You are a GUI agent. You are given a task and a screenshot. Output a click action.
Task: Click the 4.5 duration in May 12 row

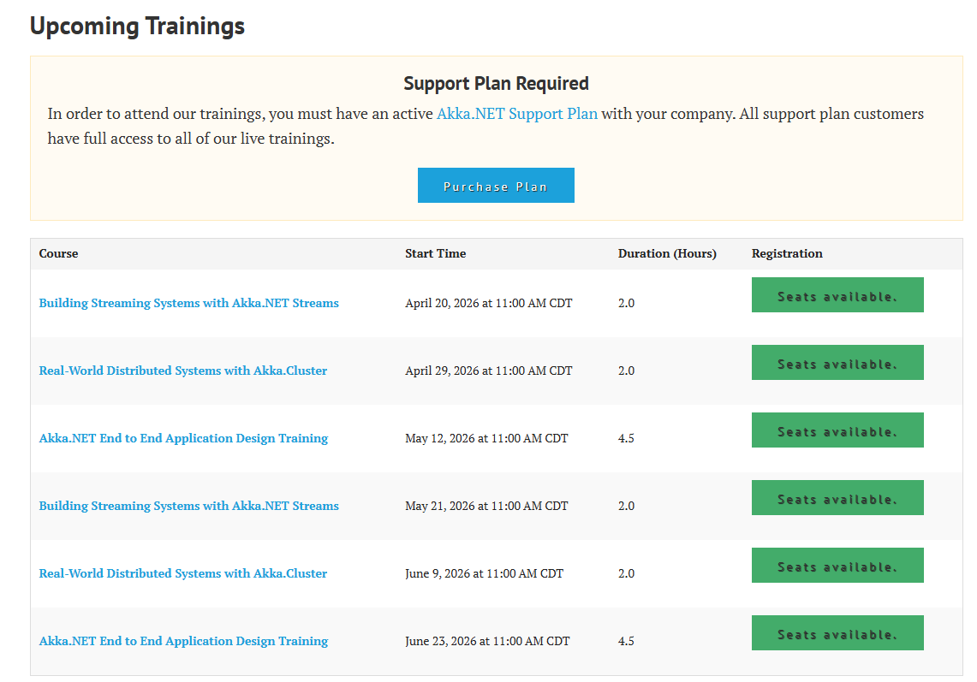click(x=626, y=438)
